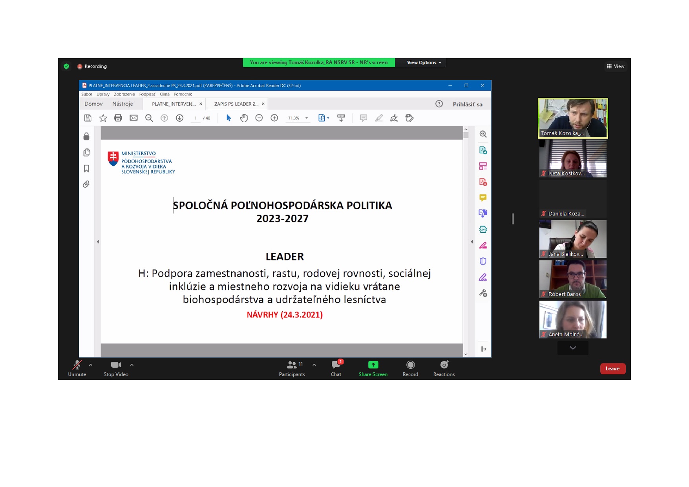689x487 pixels.
Task: Collapse the right tools pane arrow
Action: [x=472, y=242]
